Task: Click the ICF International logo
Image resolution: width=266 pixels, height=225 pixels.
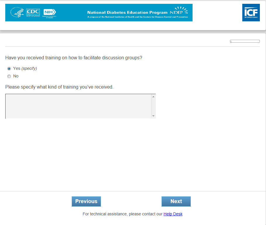Action: 251,13
